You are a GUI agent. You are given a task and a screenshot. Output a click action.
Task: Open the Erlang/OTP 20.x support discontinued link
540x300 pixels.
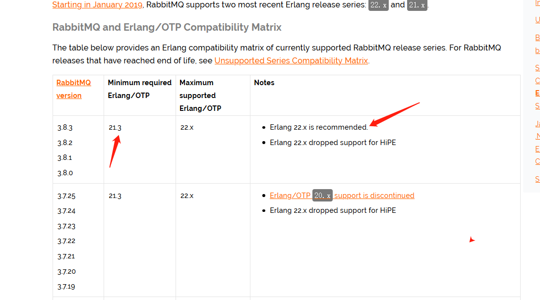pyautogui.click(x=342, y=195)
